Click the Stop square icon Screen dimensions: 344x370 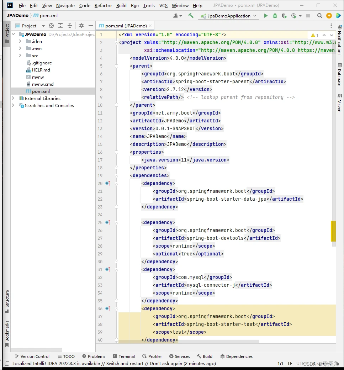308,16
